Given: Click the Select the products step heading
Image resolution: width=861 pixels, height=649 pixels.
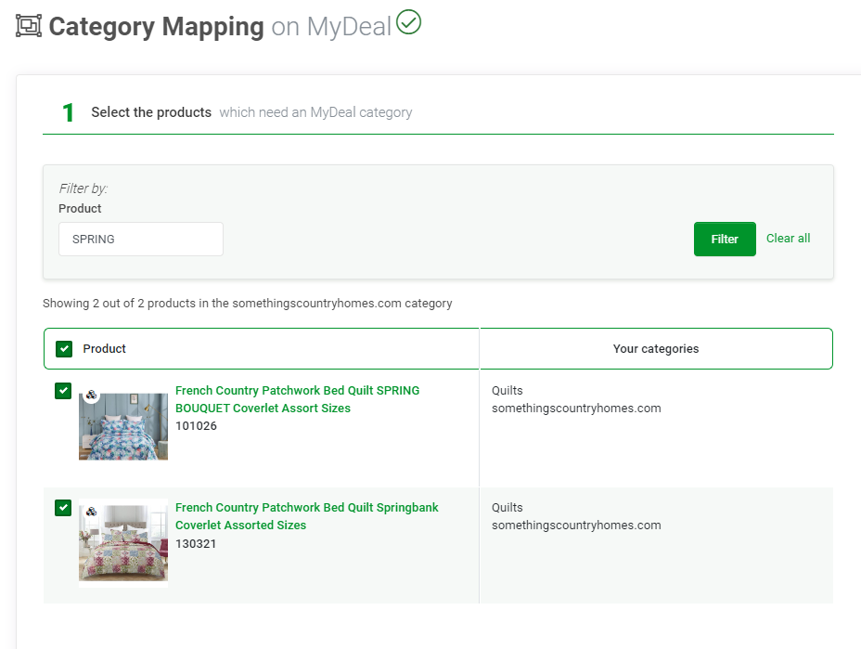Looking at the screenshot, I should [151, 112].
